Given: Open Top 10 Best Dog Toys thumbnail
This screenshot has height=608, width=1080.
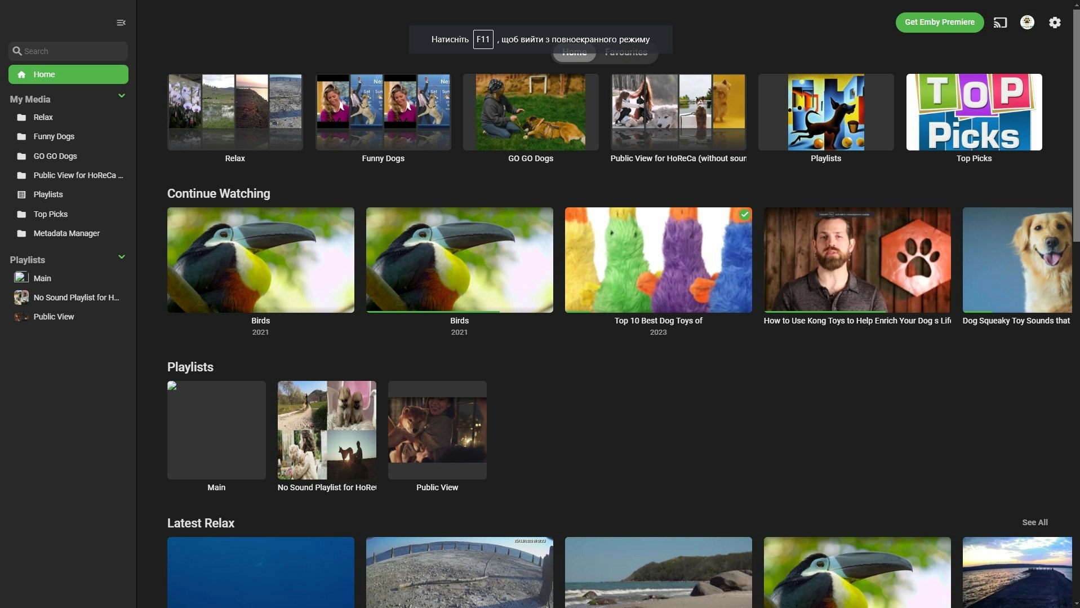Looking at the screenshot, I should point(659,260).
